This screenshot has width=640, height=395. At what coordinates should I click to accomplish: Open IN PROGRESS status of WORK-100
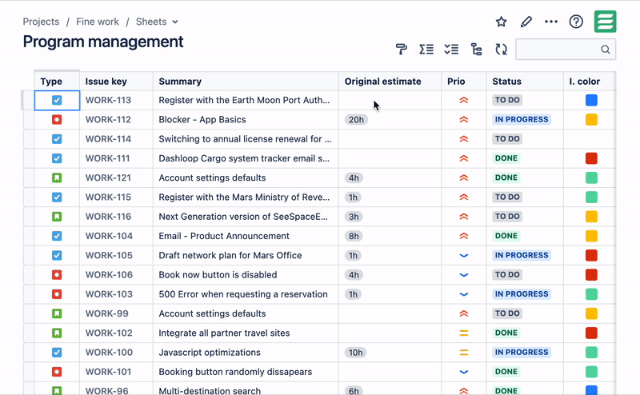[x=522, y=352]
